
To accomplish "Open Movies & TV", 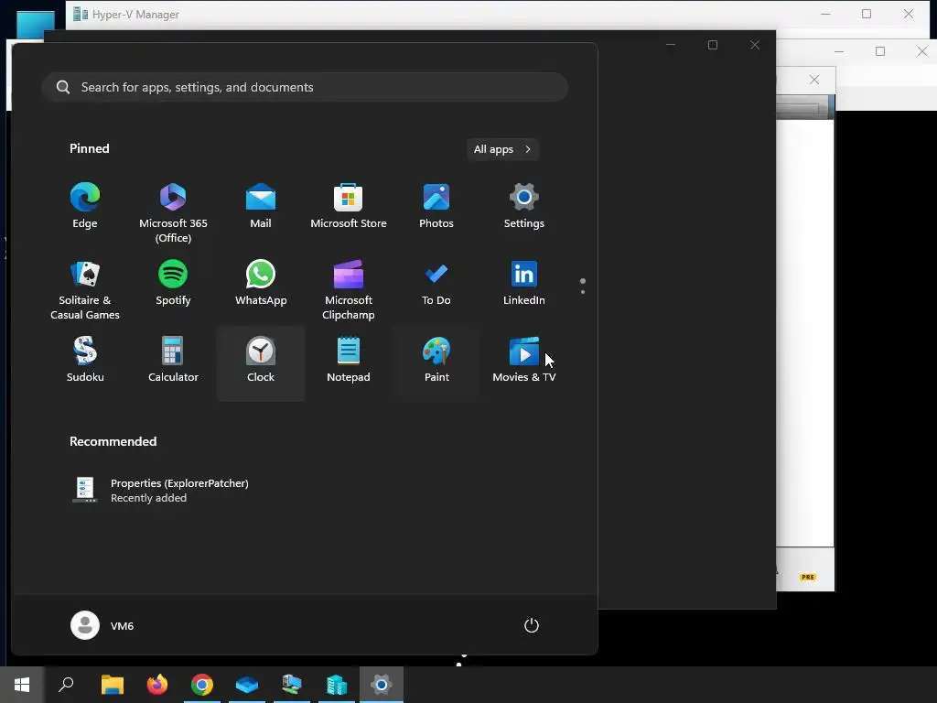I will coord(524,360).
